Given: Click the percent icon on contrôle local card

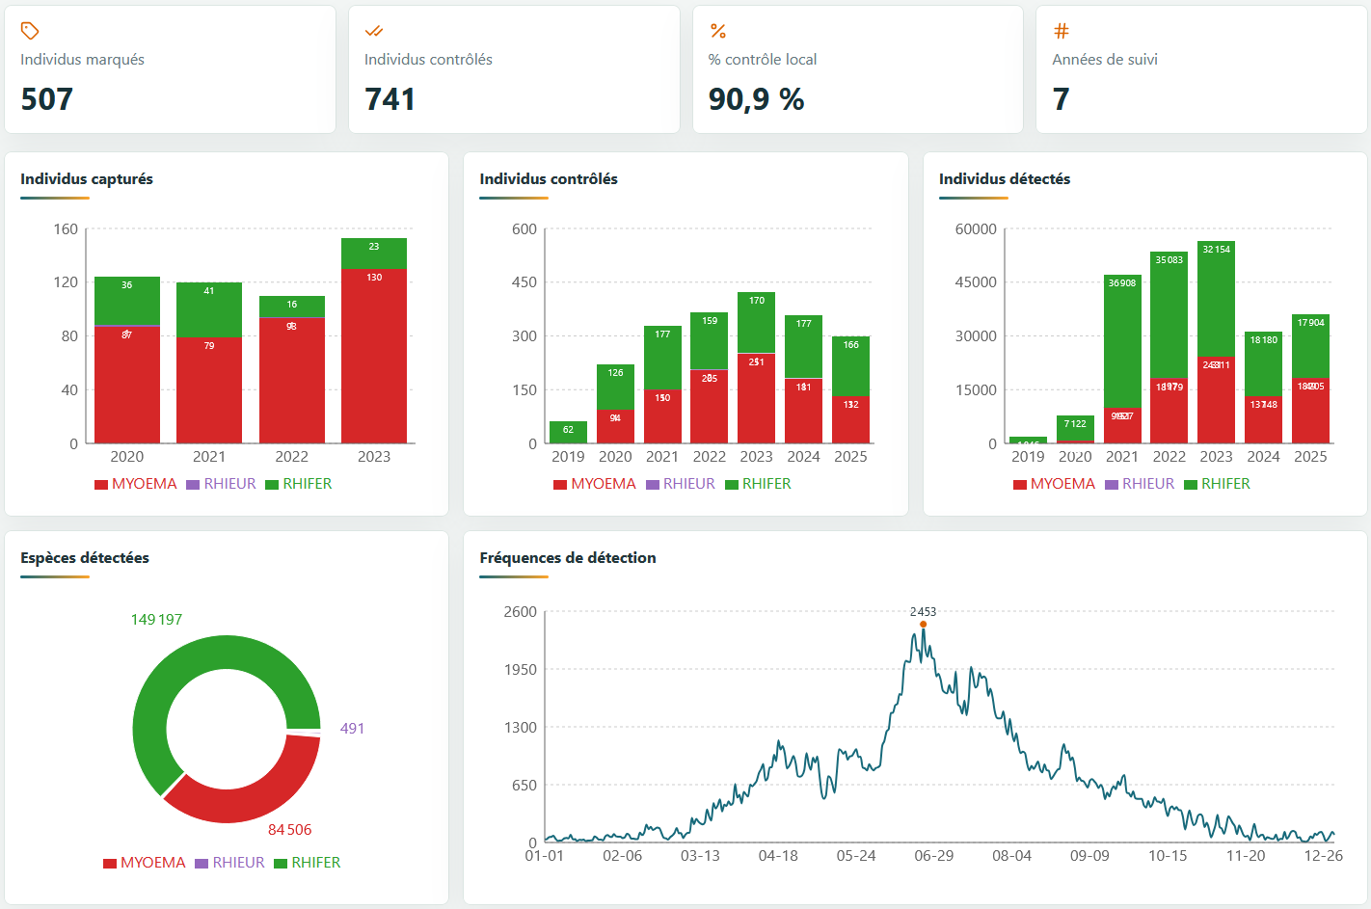Looking at the screenshot, I should 718,31.
